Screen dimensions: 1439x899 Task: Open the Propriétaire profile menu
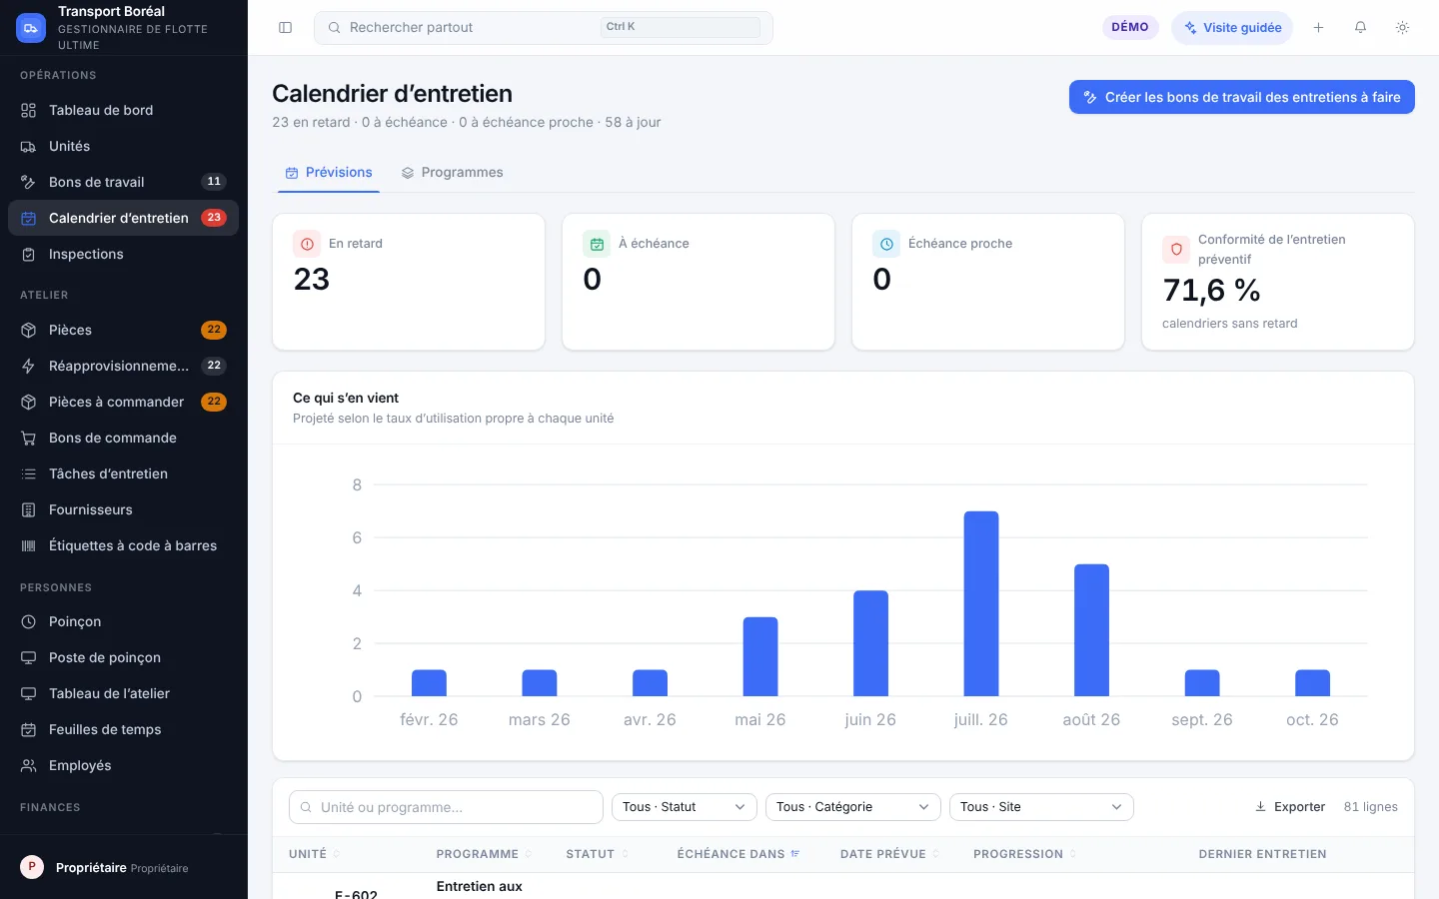point(124,867)
